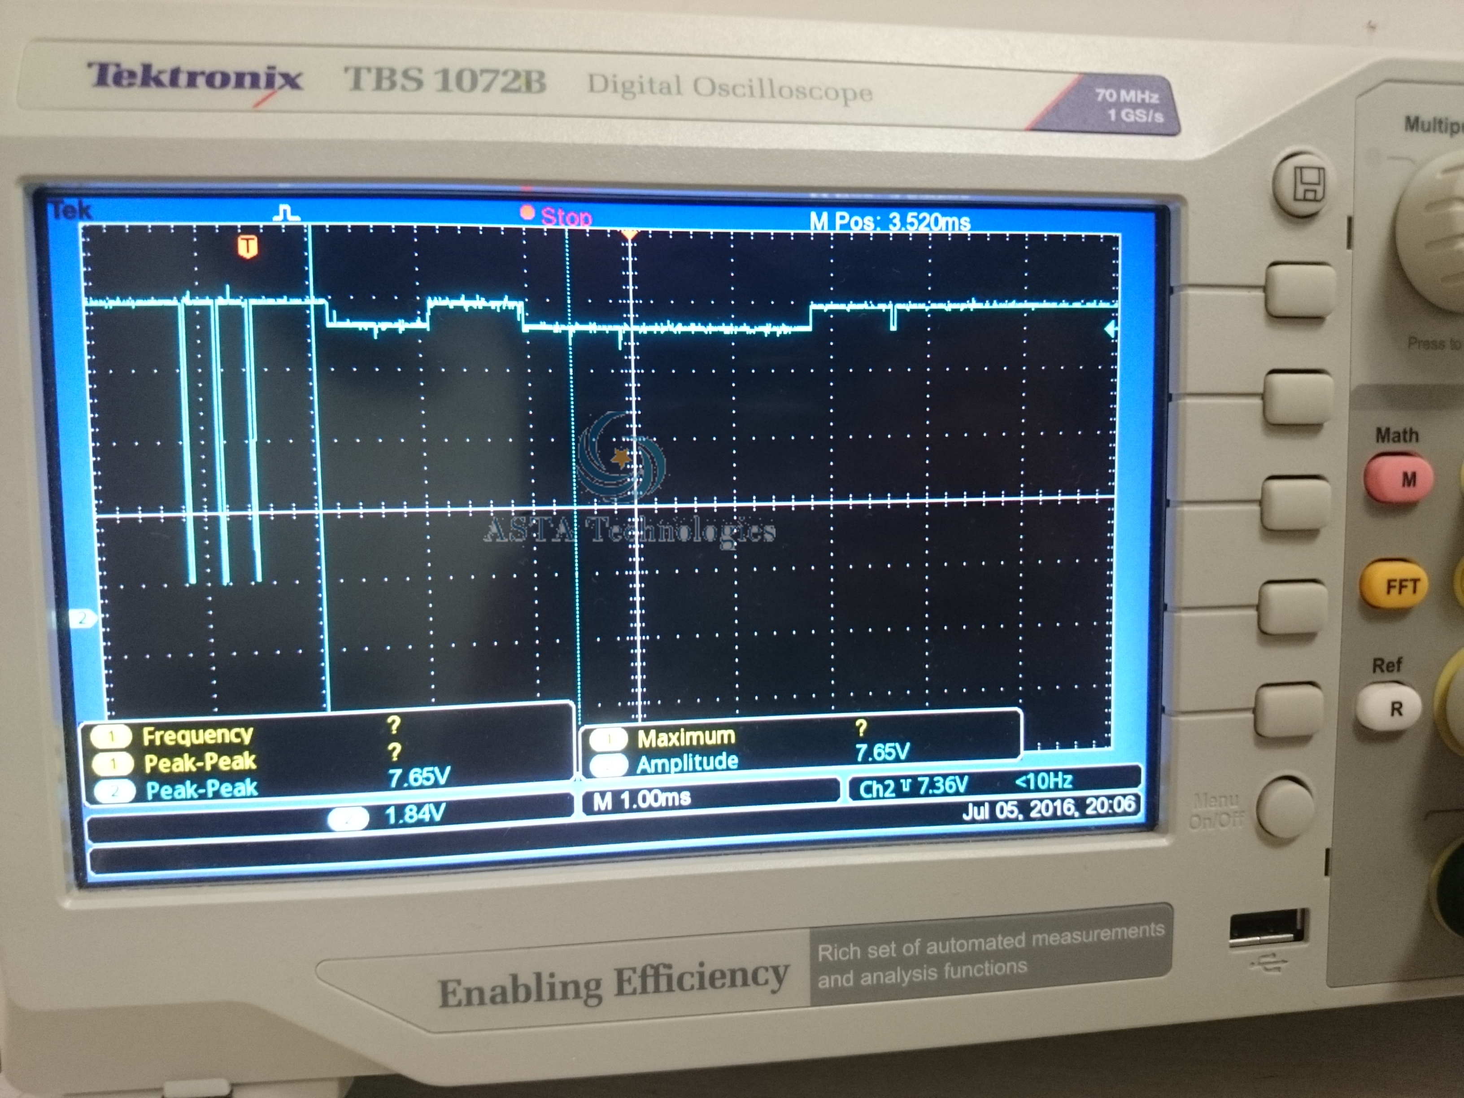Viewport: 1464px width, 1098px height.
Task: Push the fourth side bezel softkey
Action: coord(1292,607)
